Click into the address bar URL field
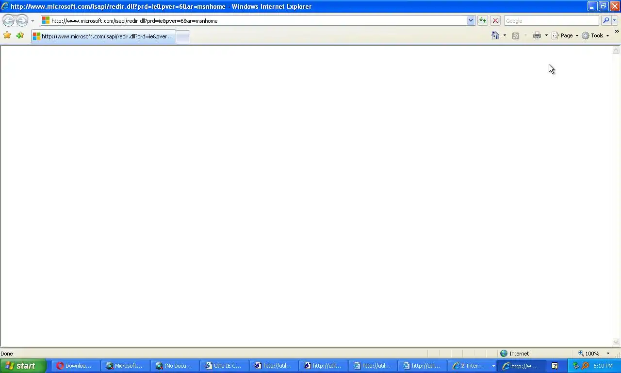 254,21
